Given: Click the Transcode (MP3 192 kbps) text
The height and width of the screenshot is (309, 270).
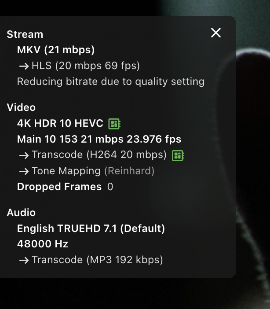Looking at the screenshot, I should coord(98,260).
